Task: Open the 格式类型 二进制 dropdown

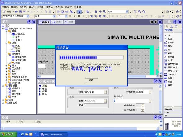Action: point(150,92)
